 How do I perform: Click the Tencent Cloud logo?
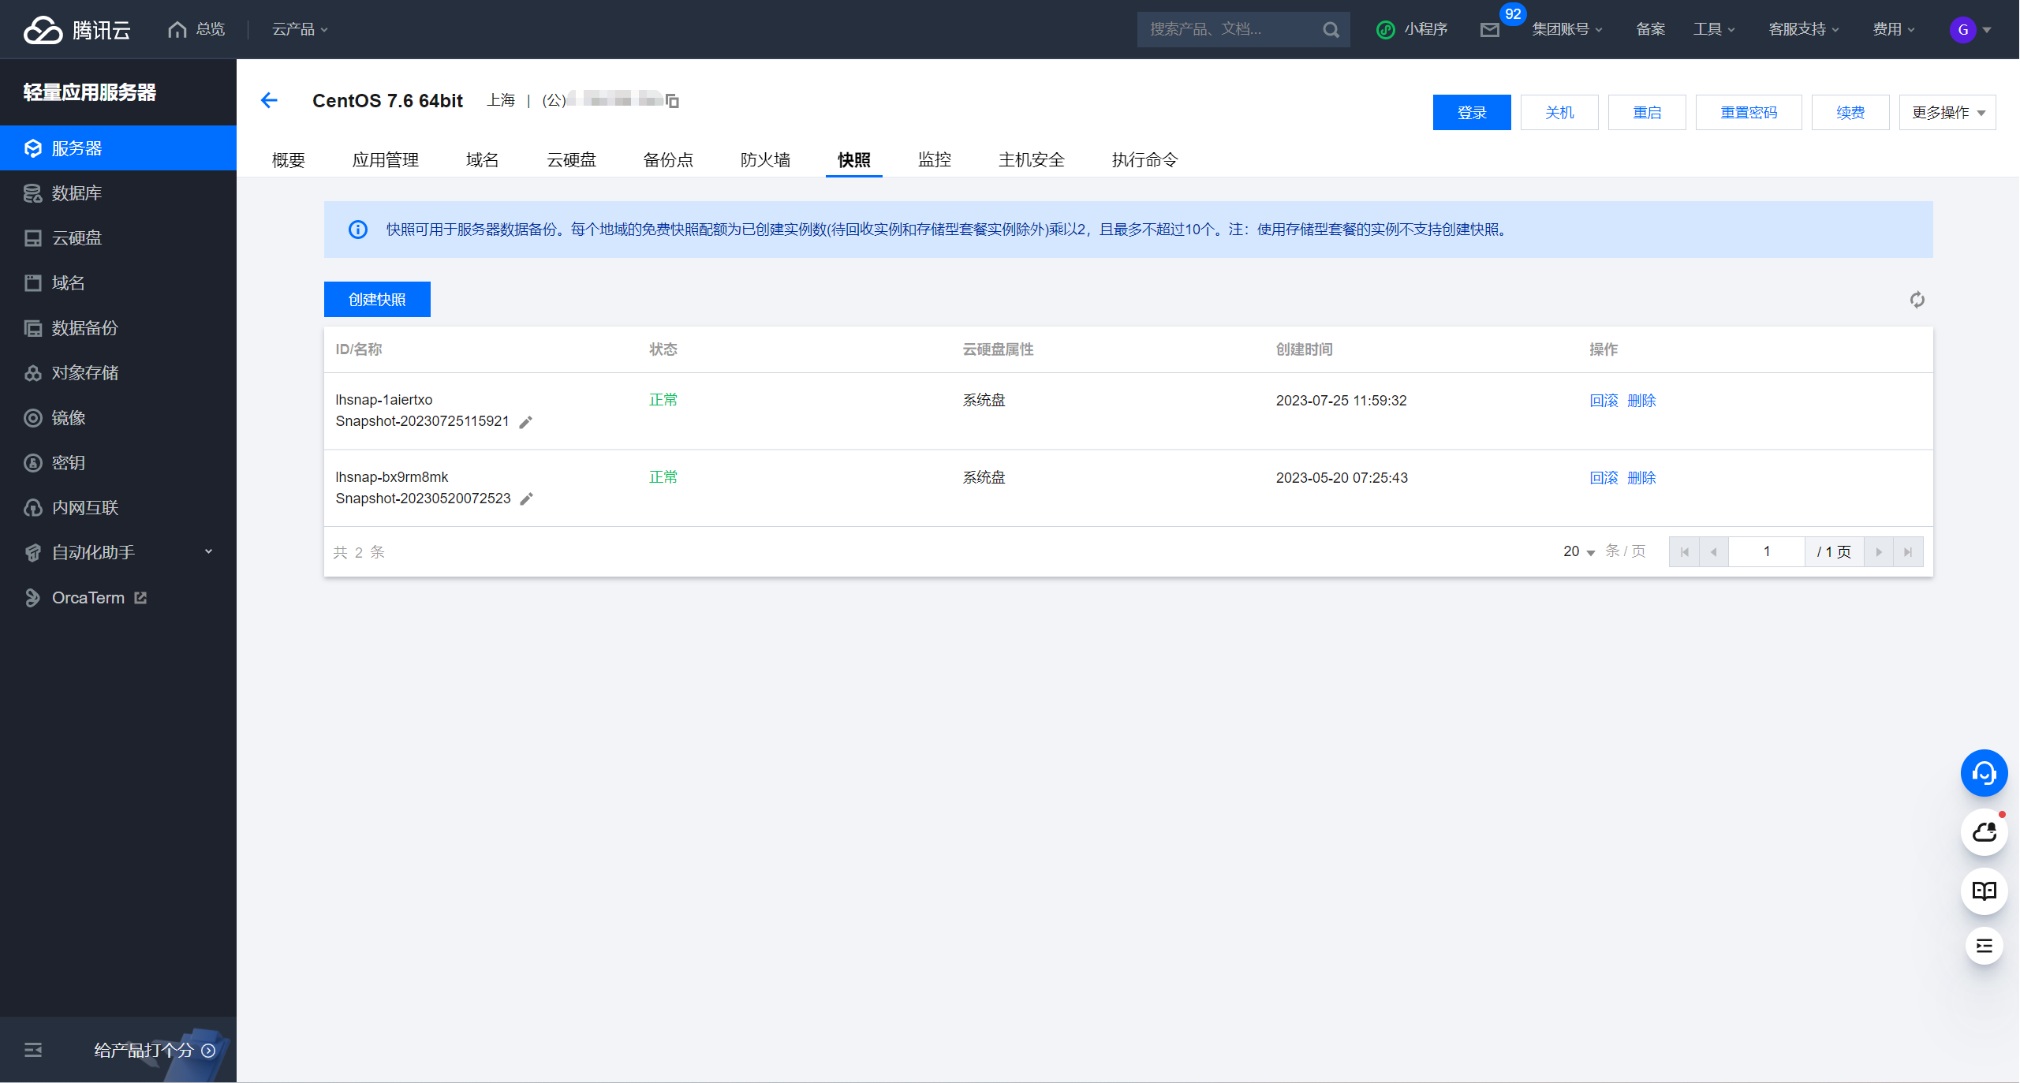click(77, 30)
